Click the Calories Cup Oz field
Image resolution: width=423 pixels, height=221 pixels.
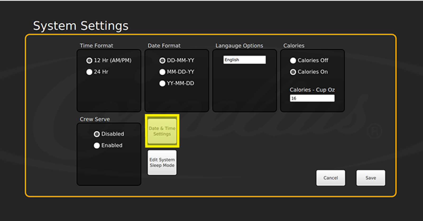click(312, 98)
